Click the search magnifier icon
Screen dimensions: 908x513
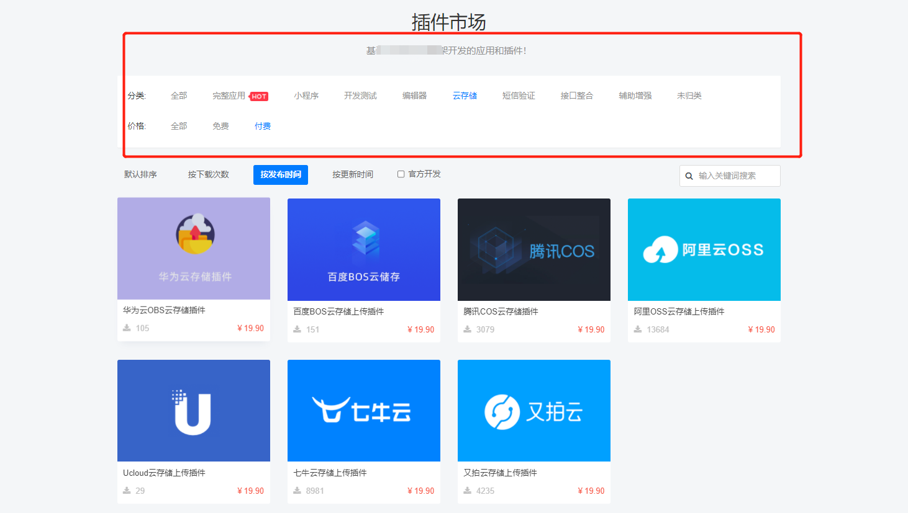689,176
